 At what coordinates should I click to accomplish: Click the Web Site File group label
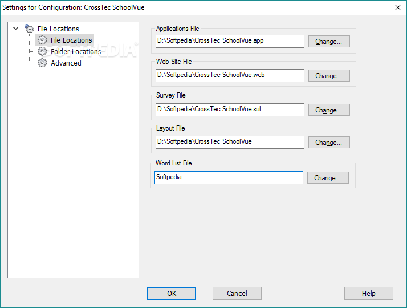[x=174, y=62]
